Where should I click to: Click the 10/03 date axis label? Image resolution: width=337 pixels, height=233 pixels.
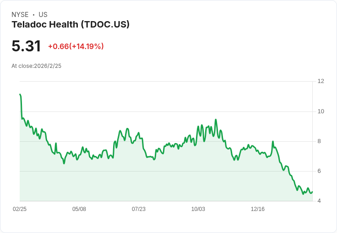(x=198, y=209)
